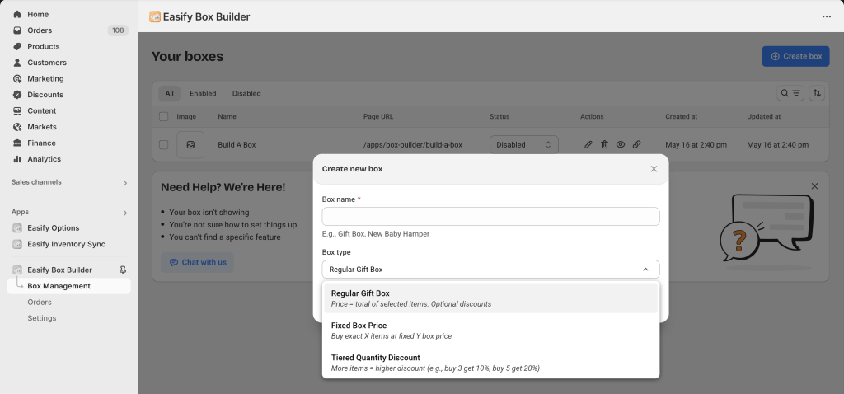Click the Products tag icon
Image resolution: width=844 pixels, height=394 pixels.
click(x=17, y=46)
